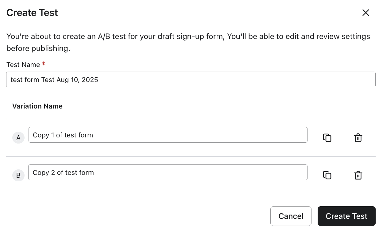Focus the Test Name input field
This screenshot has height=233, width=383.
[191, 80]
